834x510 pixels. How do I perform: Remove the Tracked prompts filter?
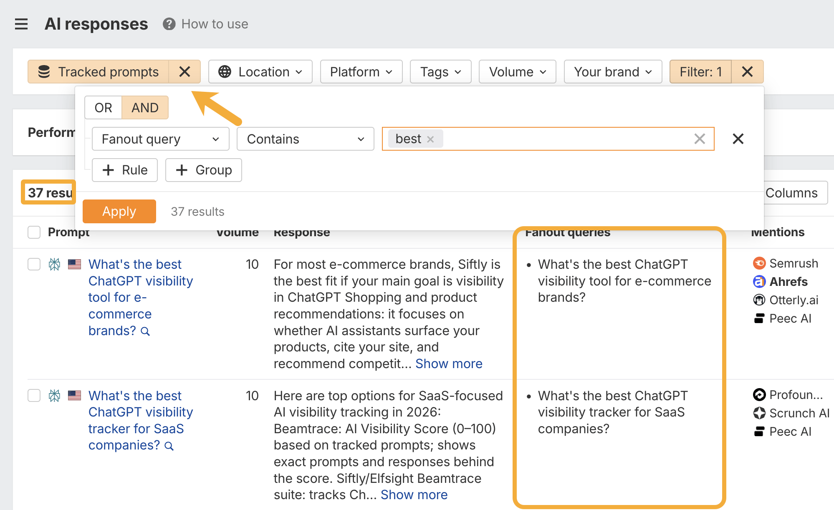(184, 72)
